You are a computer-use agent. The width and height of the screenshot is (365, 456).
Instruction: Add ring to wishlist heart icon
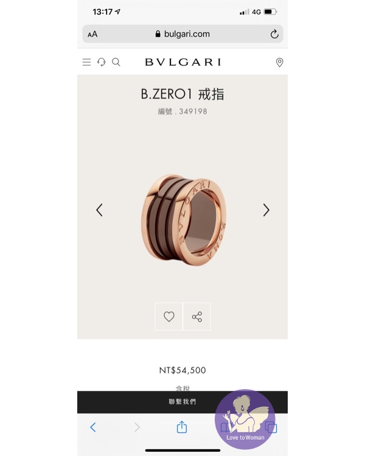(169, 316)
